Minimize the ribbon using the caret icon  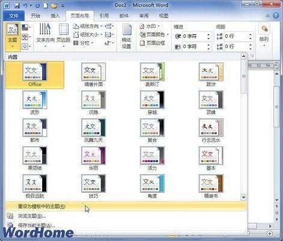tap(267, 16)
